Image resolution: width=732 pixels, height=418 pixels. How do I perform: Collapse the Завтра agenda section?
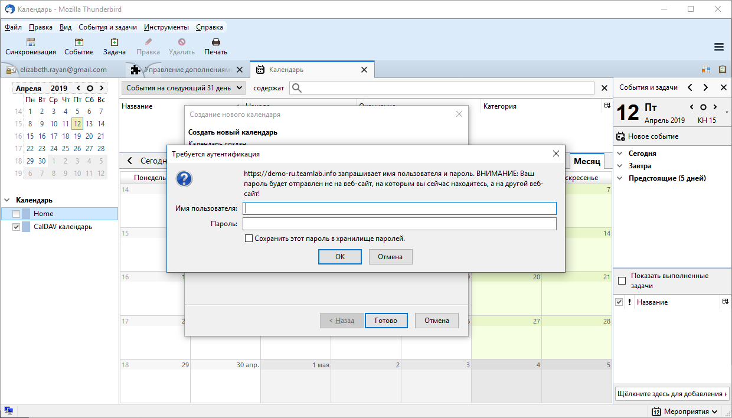(620, 165)
